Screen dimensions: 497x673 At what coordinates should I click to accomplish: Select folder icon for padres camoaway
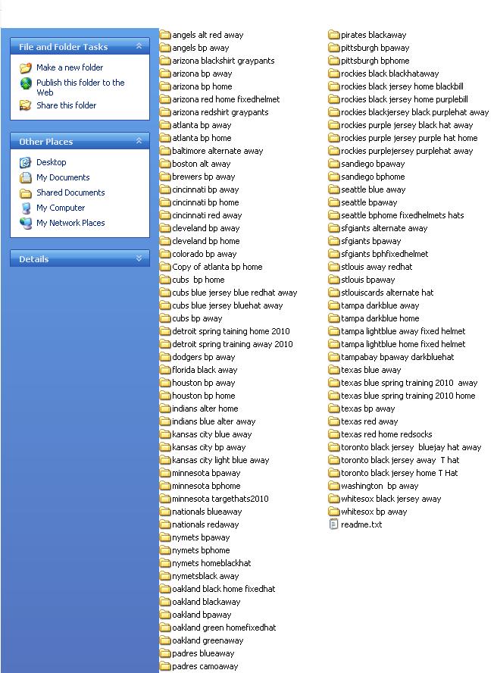point(165,666)
